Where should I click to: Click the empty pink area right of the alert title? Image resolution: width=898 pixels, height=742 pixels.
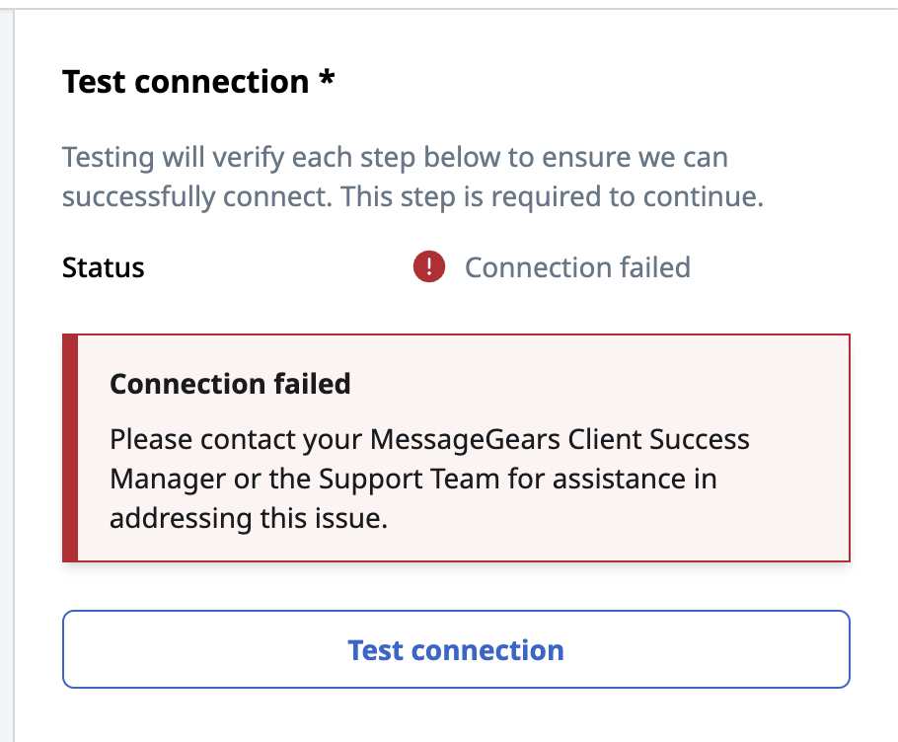pyautogui.click(x=596, y=384)
